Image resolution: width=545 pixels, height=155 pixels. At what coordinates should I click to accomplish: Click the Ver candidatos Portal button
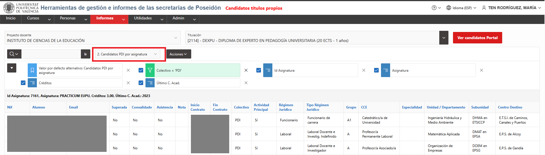pos(477,38)
